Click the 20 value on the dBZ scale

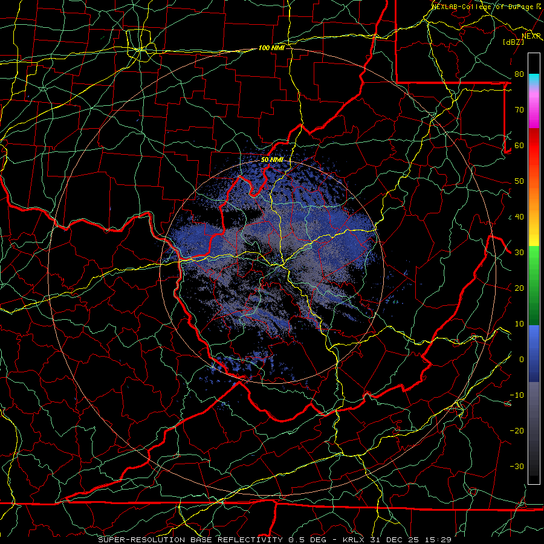click(519, 288)
